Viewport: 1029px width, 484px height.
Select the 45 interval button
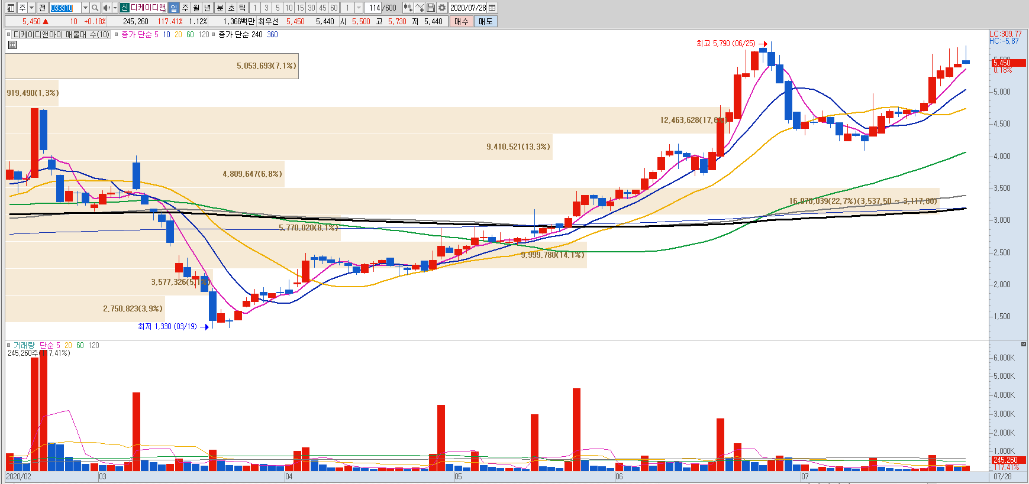pyautogui.click(x=322, y=8)
